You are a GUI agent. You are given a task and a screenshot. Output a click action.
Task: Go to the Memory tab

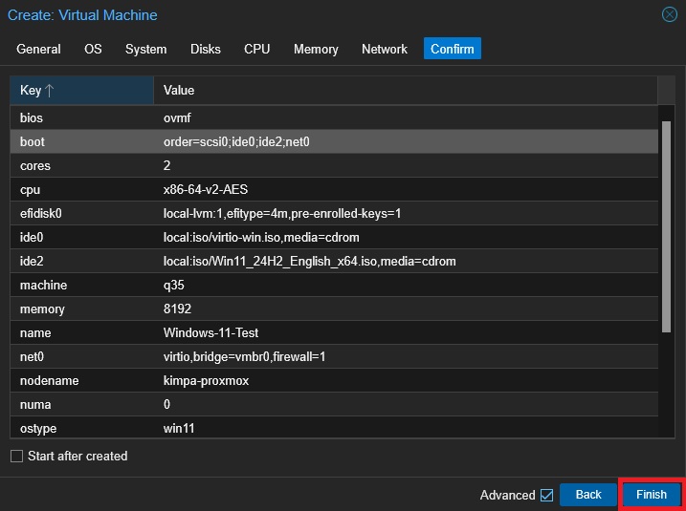pyautogui.click(x=316, y=49)
